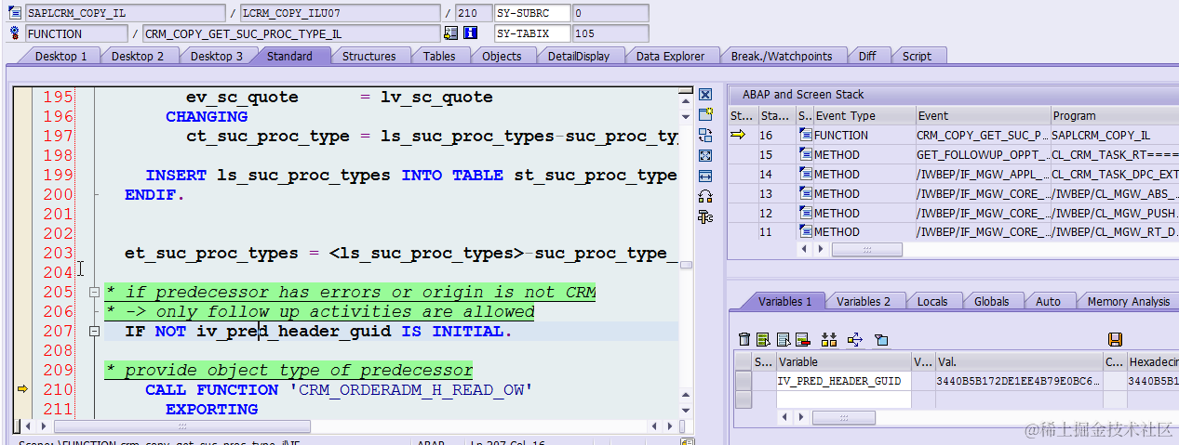Screen dimensions: 1179x445
Task: Switch to Desktop 3 tab
Action: pyautogui.click(x=217, y=56)
